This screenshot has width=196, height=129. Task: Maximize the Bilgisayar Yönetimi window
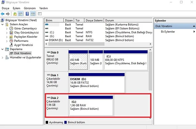[181, 2]
